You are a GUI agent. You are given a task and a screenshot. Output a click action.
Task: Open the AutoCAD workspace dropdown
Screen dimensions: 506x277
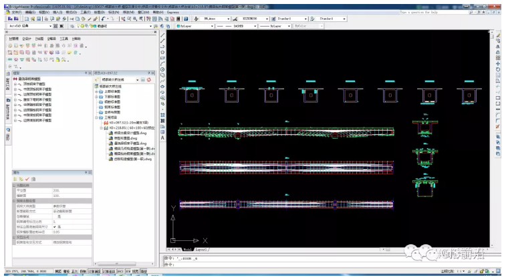click(29, 26)
